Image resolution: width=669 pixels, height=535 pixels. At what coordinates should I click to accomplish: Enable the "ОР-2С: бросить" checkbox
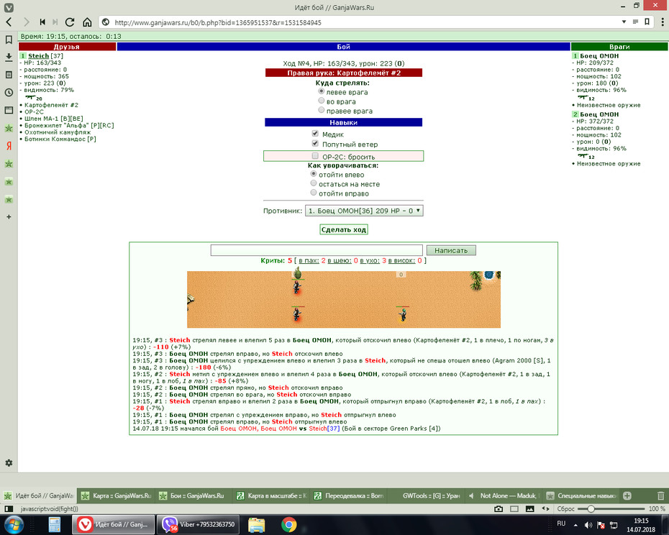(x=315, y=156)
